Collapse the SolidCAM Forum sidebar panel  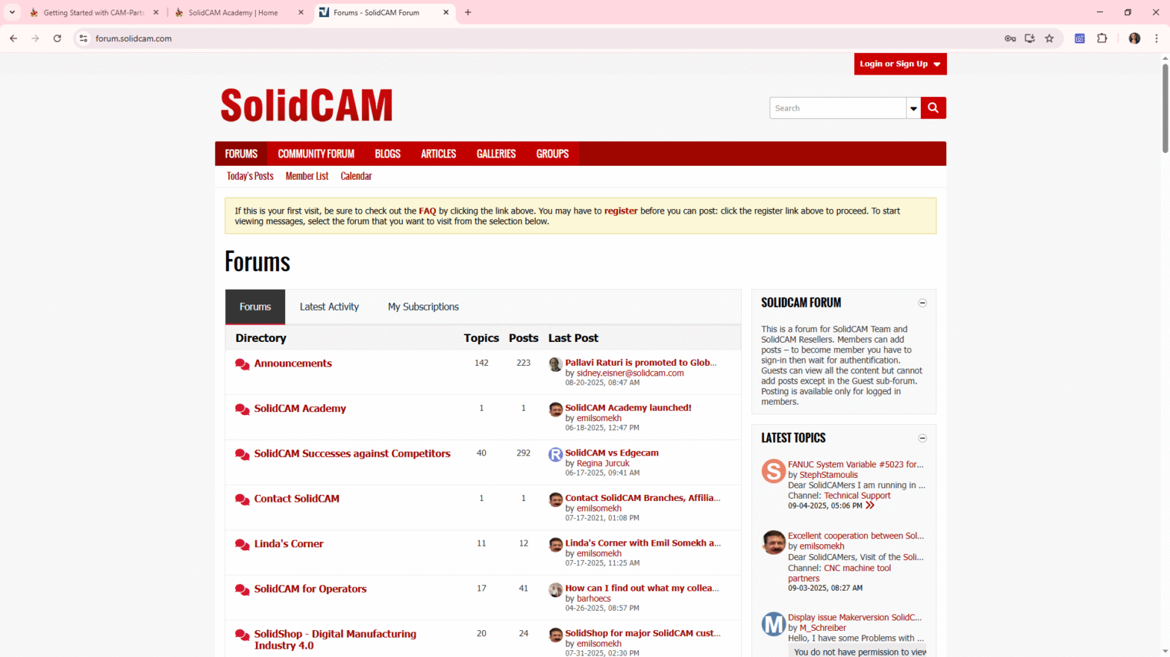[922, 303]
